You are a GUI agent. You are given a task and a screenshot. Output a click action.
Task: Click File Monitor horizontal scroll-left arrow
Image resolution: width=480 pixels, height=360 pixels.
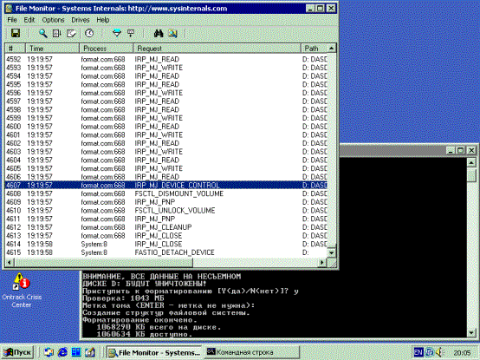10,263
